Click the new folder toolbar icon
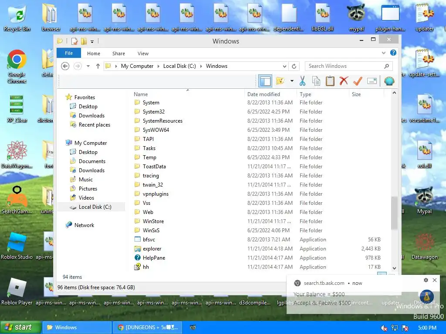This screenshot has height=334, width=446. point(280,81)
